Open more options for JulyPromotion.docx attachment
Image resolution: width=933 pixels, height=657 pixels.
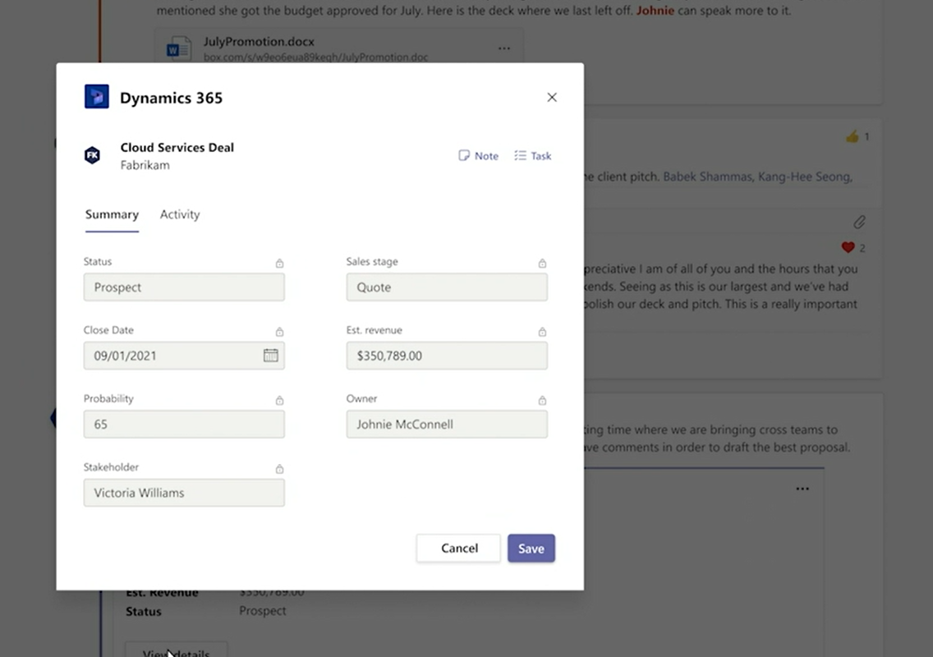point(504,48)
